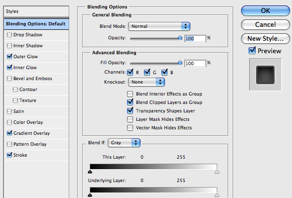Enable the Inner Shadow checkbox
This screenshot has width=292, height=198.
pos(9,46)
